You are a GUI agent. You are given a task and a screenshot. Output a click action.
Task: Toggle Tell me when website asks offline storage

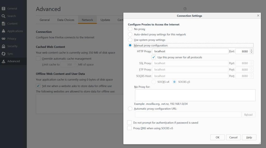point(38,86)
